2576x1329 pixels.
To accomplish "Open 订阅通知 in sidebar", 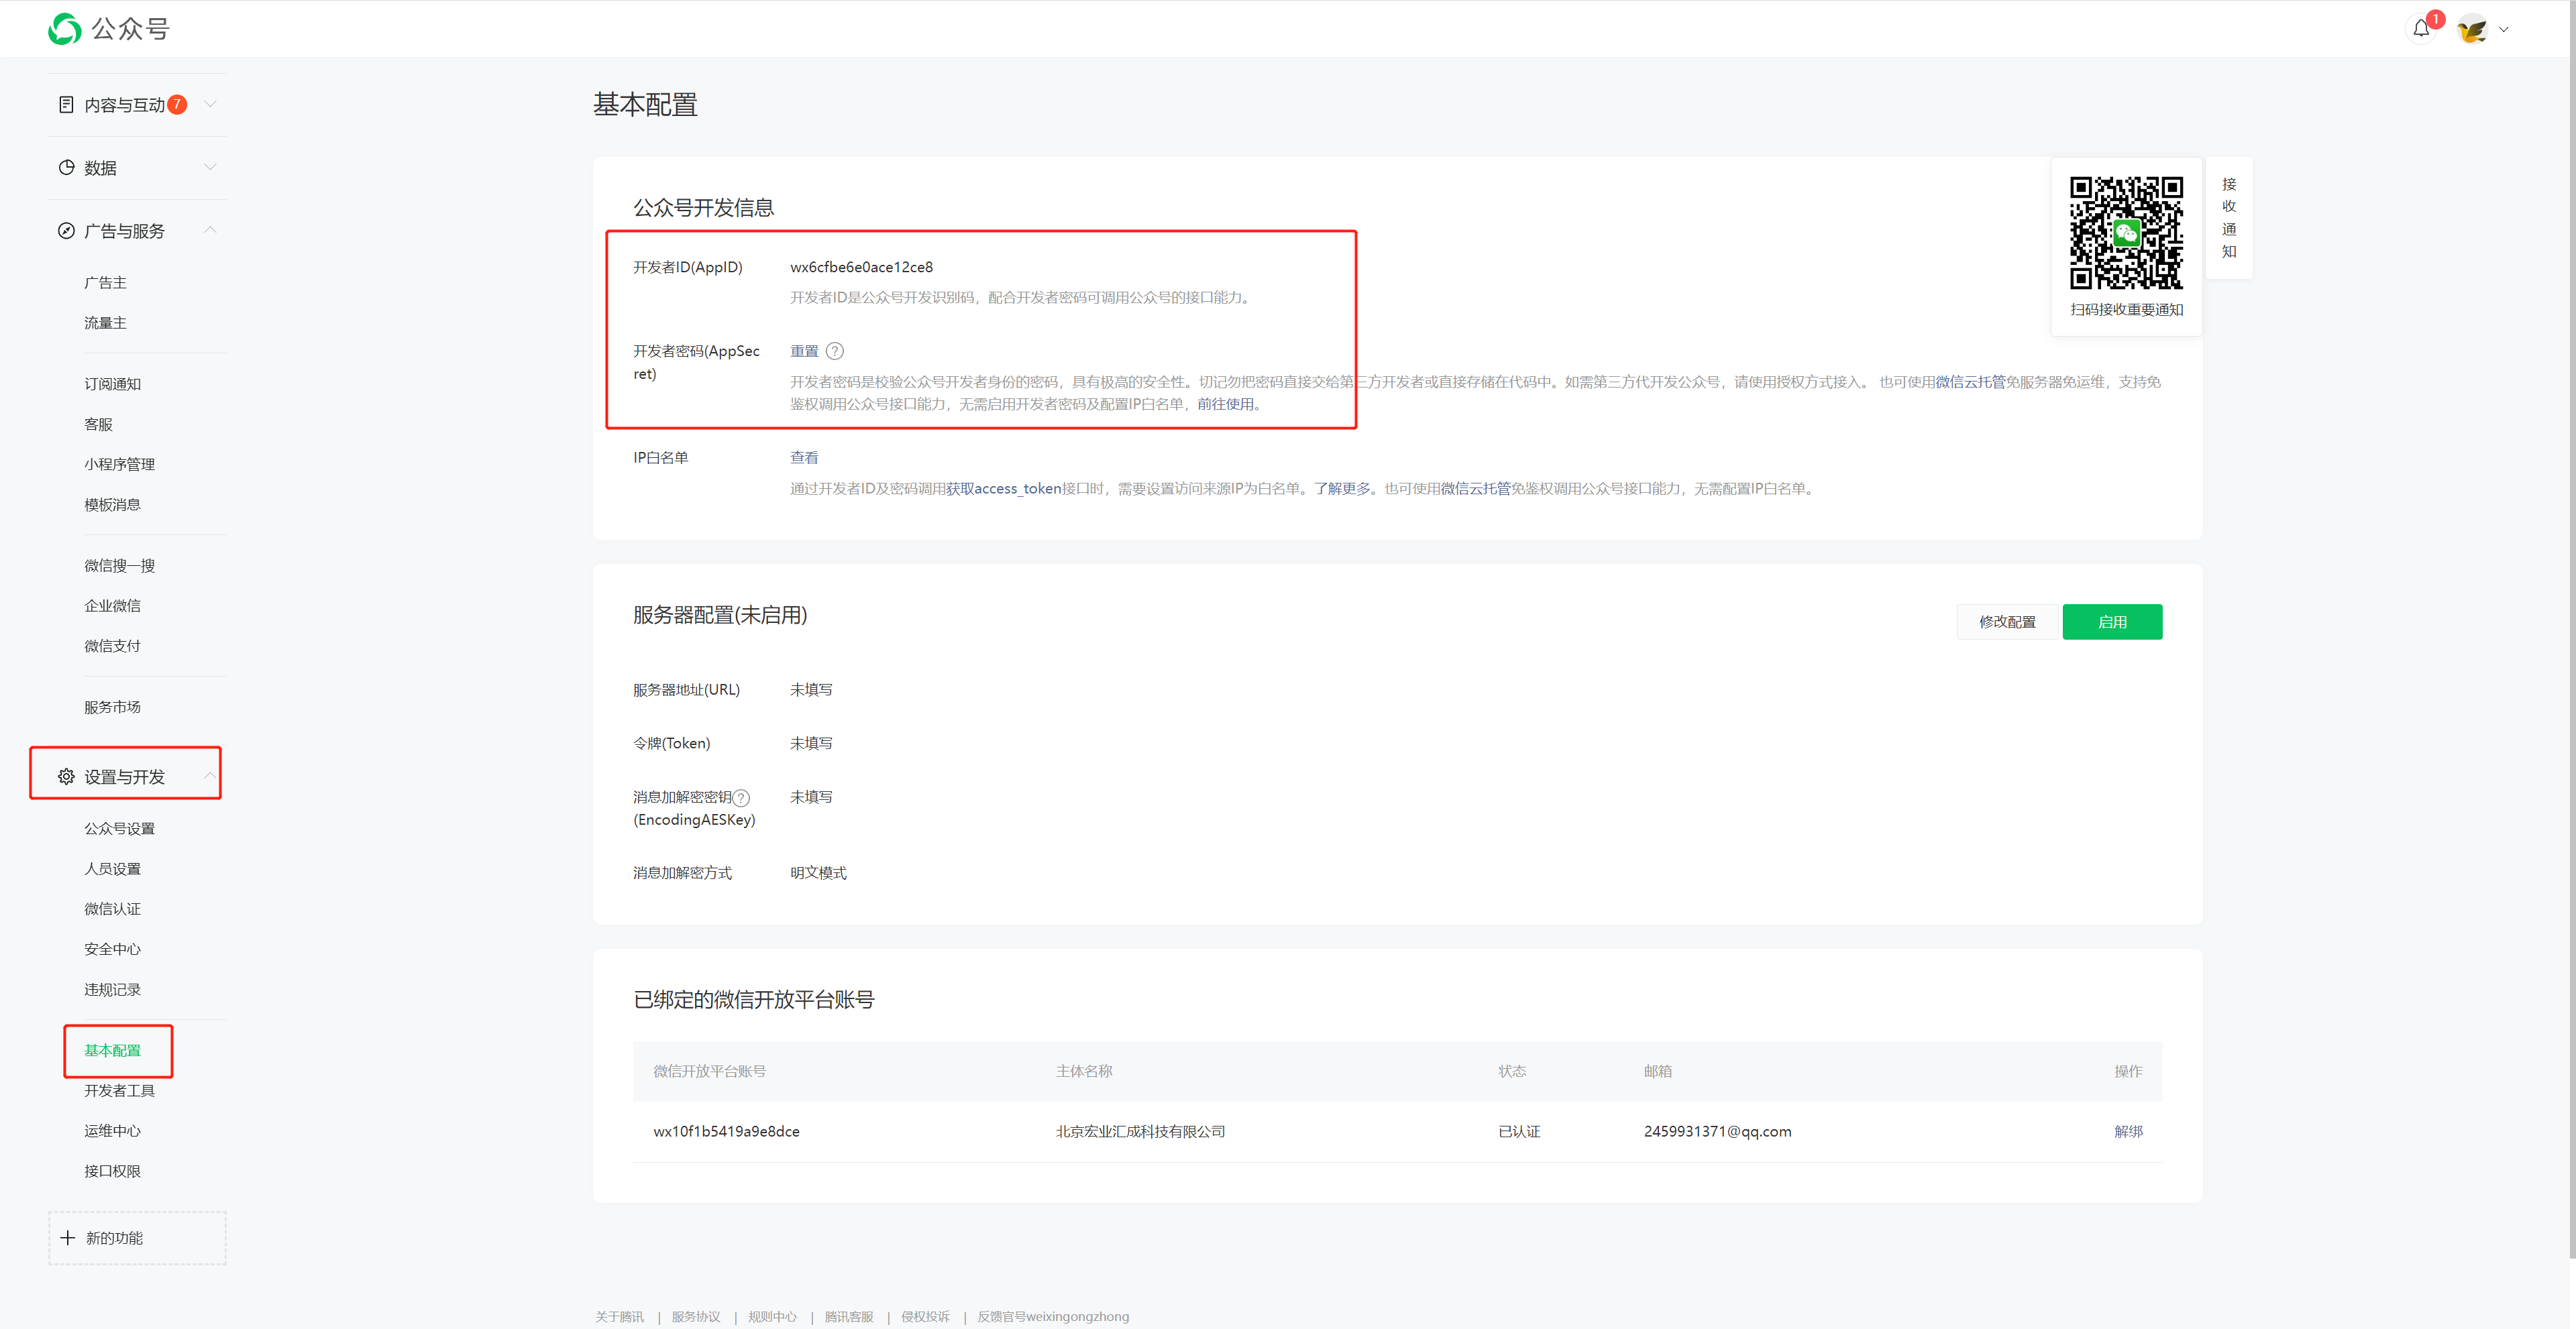I will [x=112, y=384].
